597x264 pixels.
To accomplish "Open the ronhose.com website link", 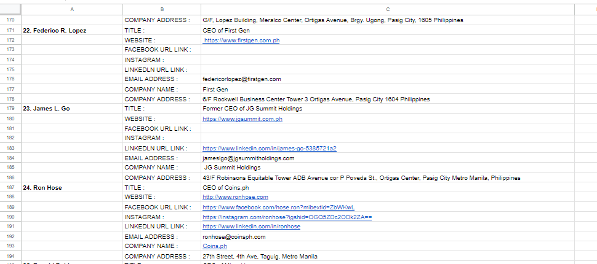I will pyautogui.click(x=235, y=196).
